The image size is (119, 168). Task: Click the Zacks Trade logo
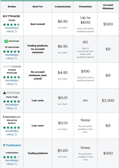click(11, 93)
